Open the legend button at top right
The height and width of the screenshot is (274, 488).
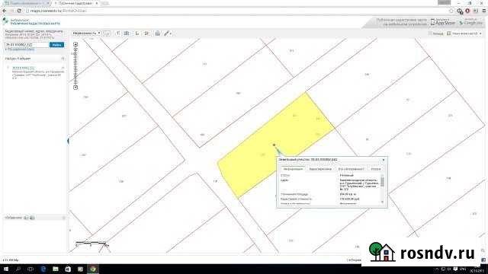[x=435, y=33]
